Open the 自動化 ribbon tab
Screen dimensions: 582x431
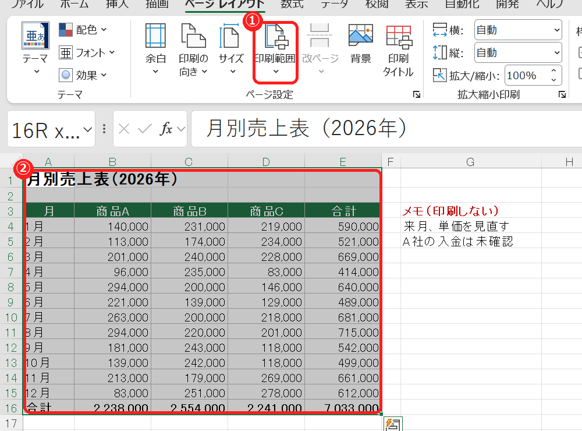(x=462, y=4)
